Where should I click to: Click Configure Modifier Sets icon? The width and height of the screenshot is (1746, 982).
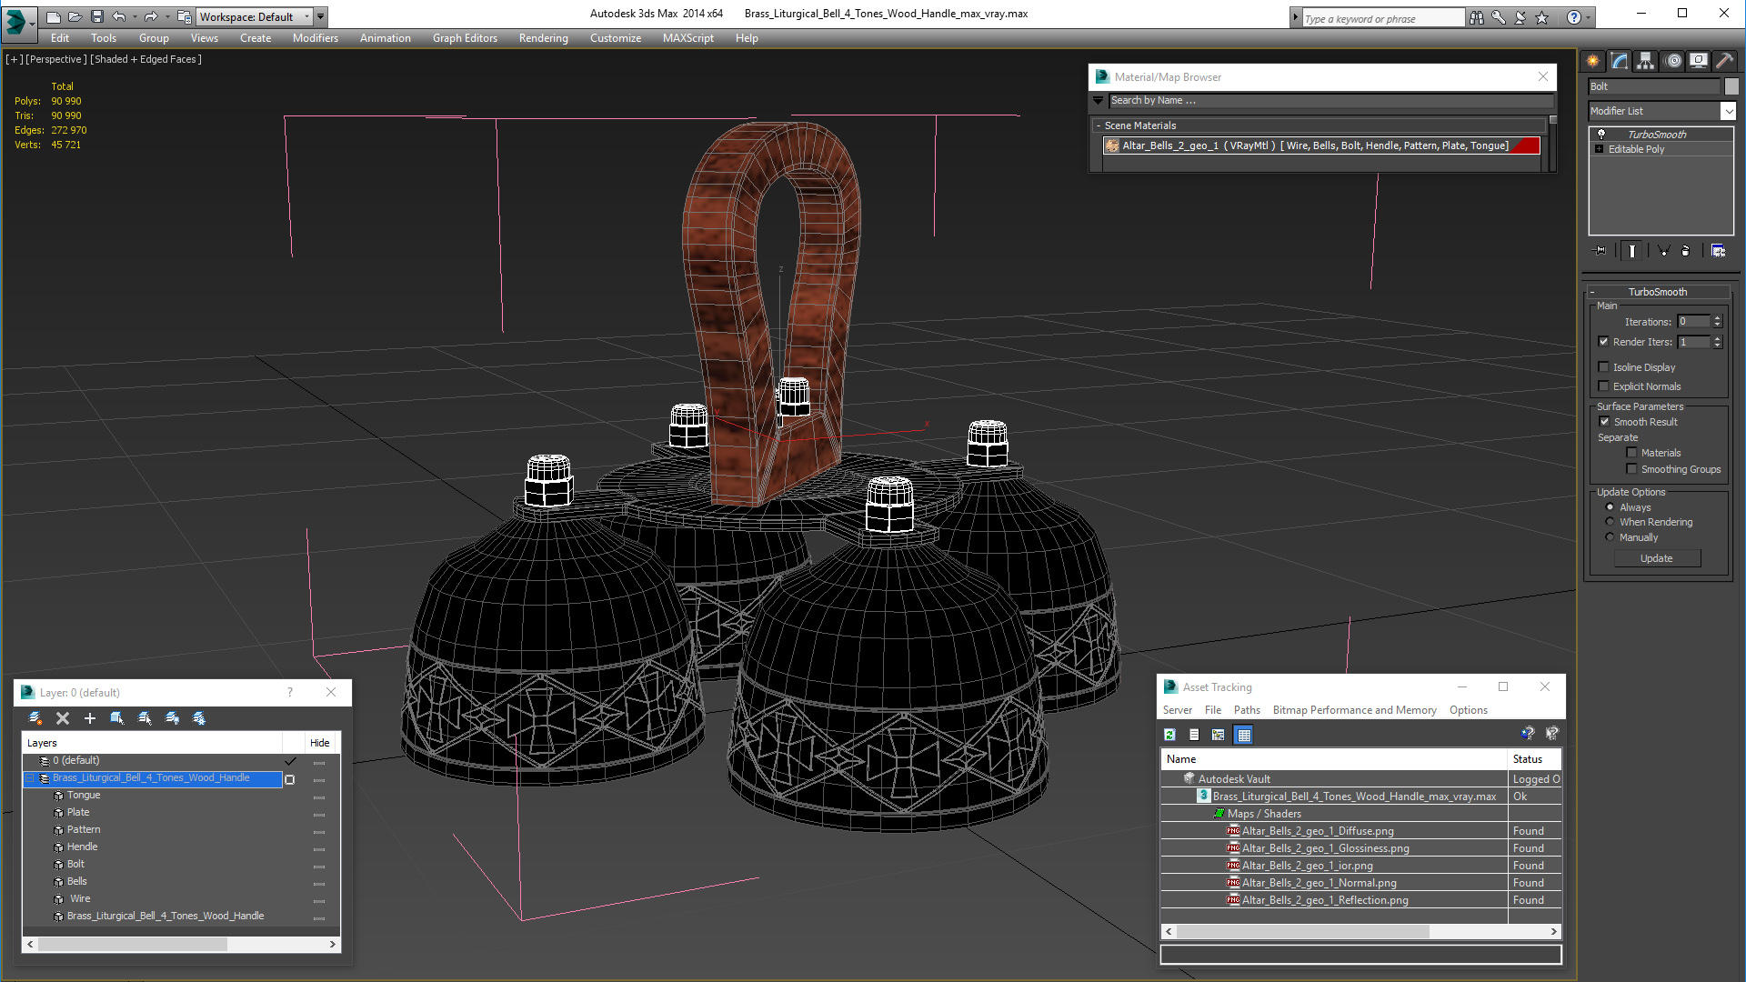pos(1718,251)
